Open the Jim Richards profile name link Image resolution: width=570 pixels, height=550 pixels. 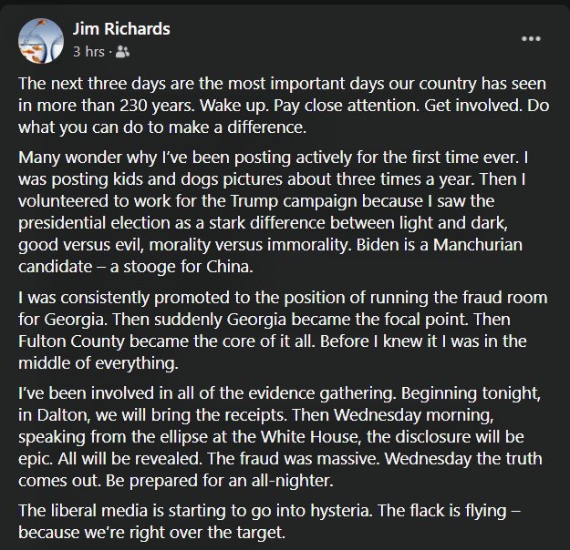(120, 28)
